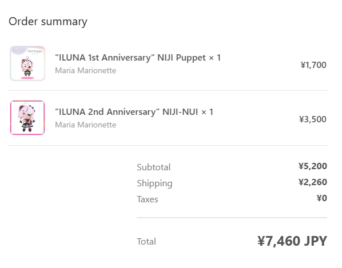Click the Order summary heading
342x268 pixels.
[48, 22]
